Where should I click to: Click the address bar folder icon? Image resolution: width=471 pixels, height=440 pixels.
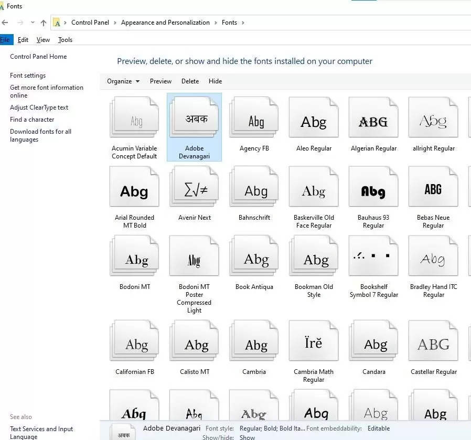(x=57, y=23)
